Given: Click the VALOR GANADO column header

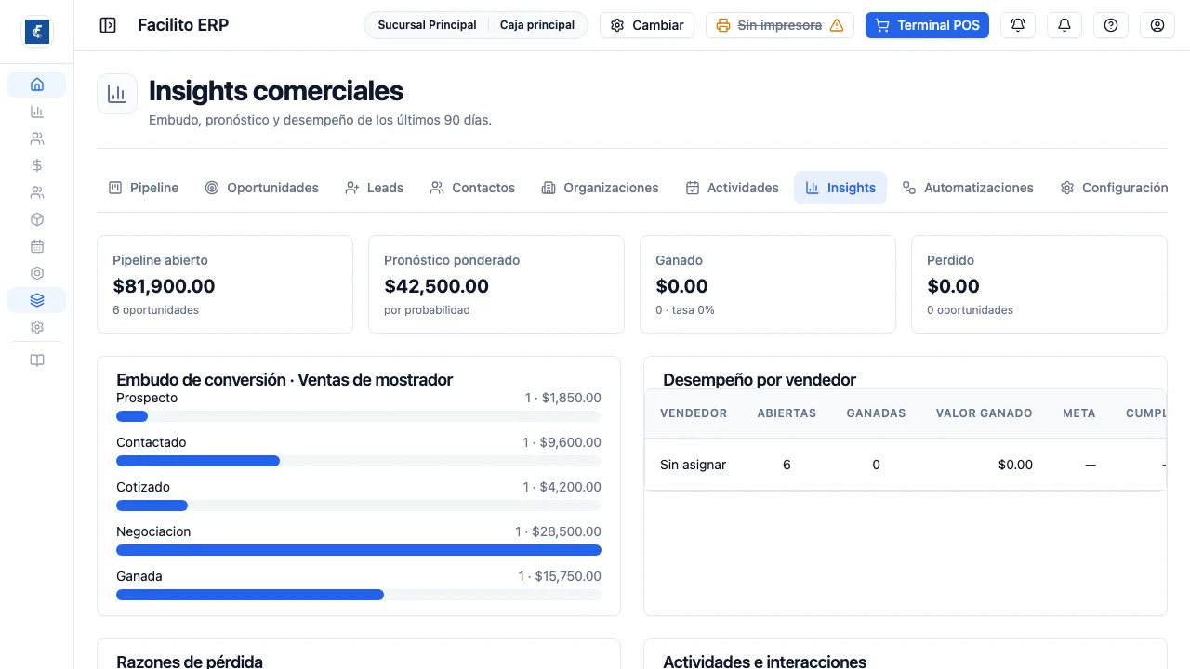Looking at the screenshot, I should [x=984, y=413].
